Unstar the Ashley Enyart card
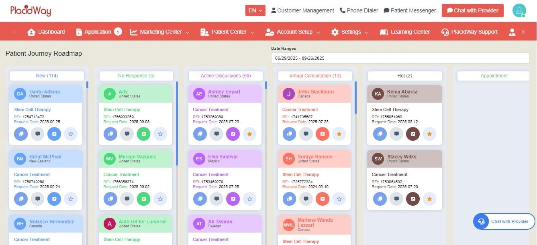The height and width of the screenshot is (245, 537). (250, 134)
